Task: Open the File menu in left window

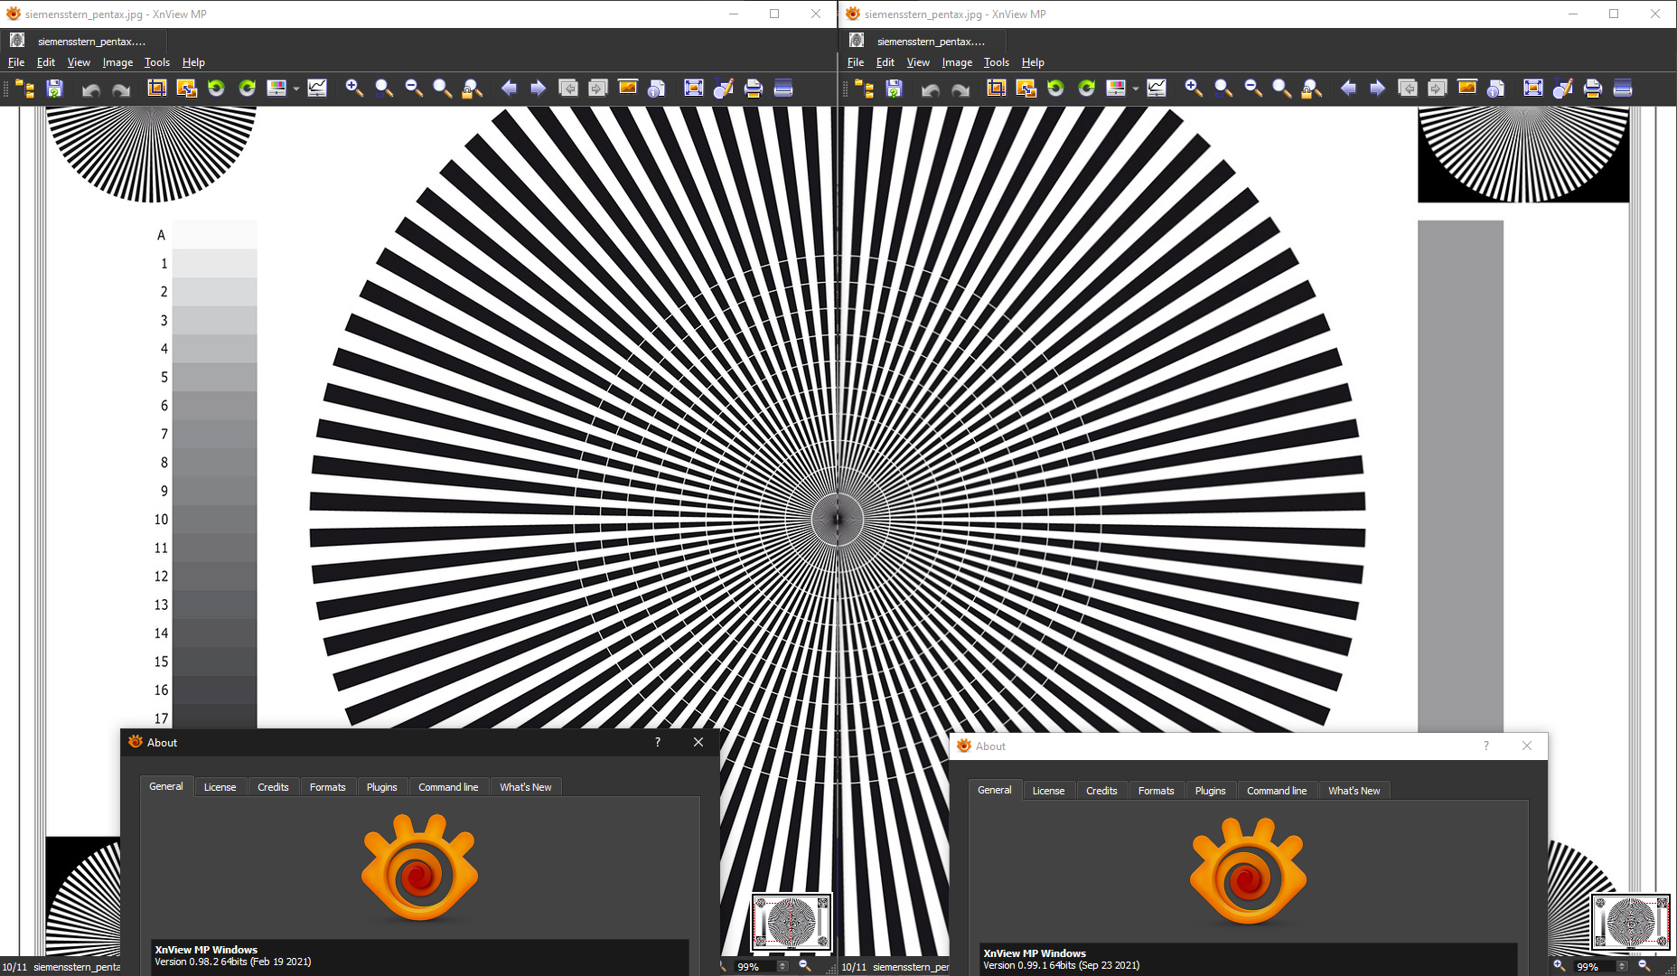Action: click(16, 62)
